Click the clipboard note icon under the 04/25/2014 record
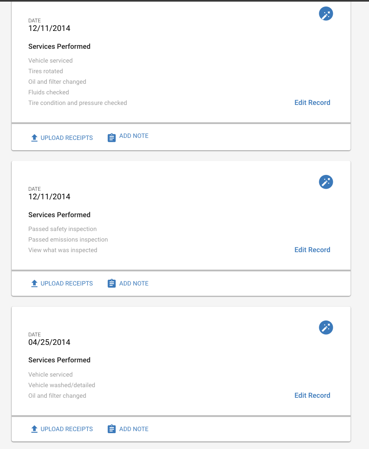 click(112, 429)
